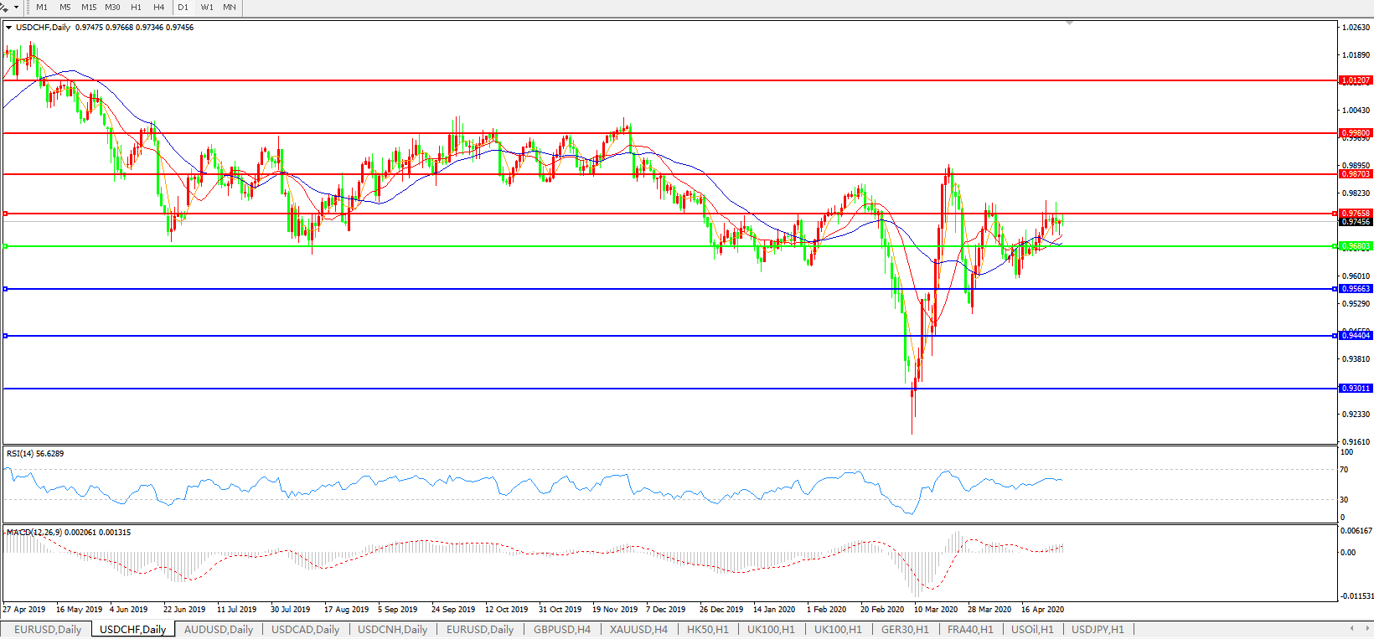The image size is (1374, 639).
Task: Select the MN monthly timeframe
Action: click(x=230, y=8)
